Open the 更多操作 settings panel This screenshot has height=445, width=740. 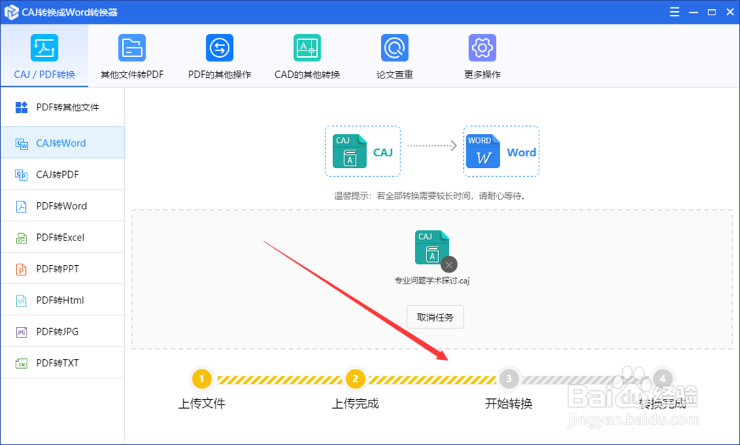coord(482,56)
